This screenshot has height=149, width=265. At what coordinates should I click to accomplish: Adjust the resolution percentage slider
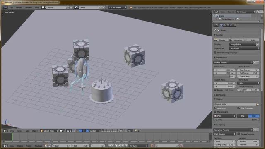(x=224, y=76)
